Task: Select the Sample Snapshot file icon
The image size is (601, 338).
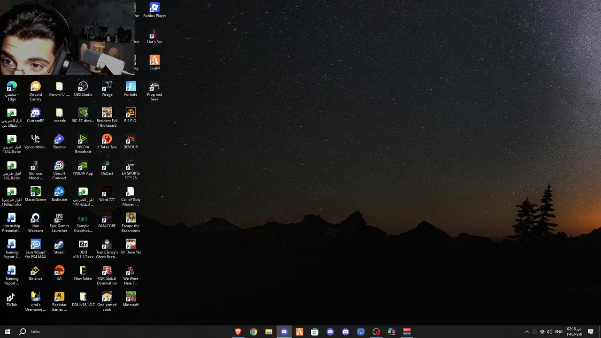Action: tap(83, 223)
